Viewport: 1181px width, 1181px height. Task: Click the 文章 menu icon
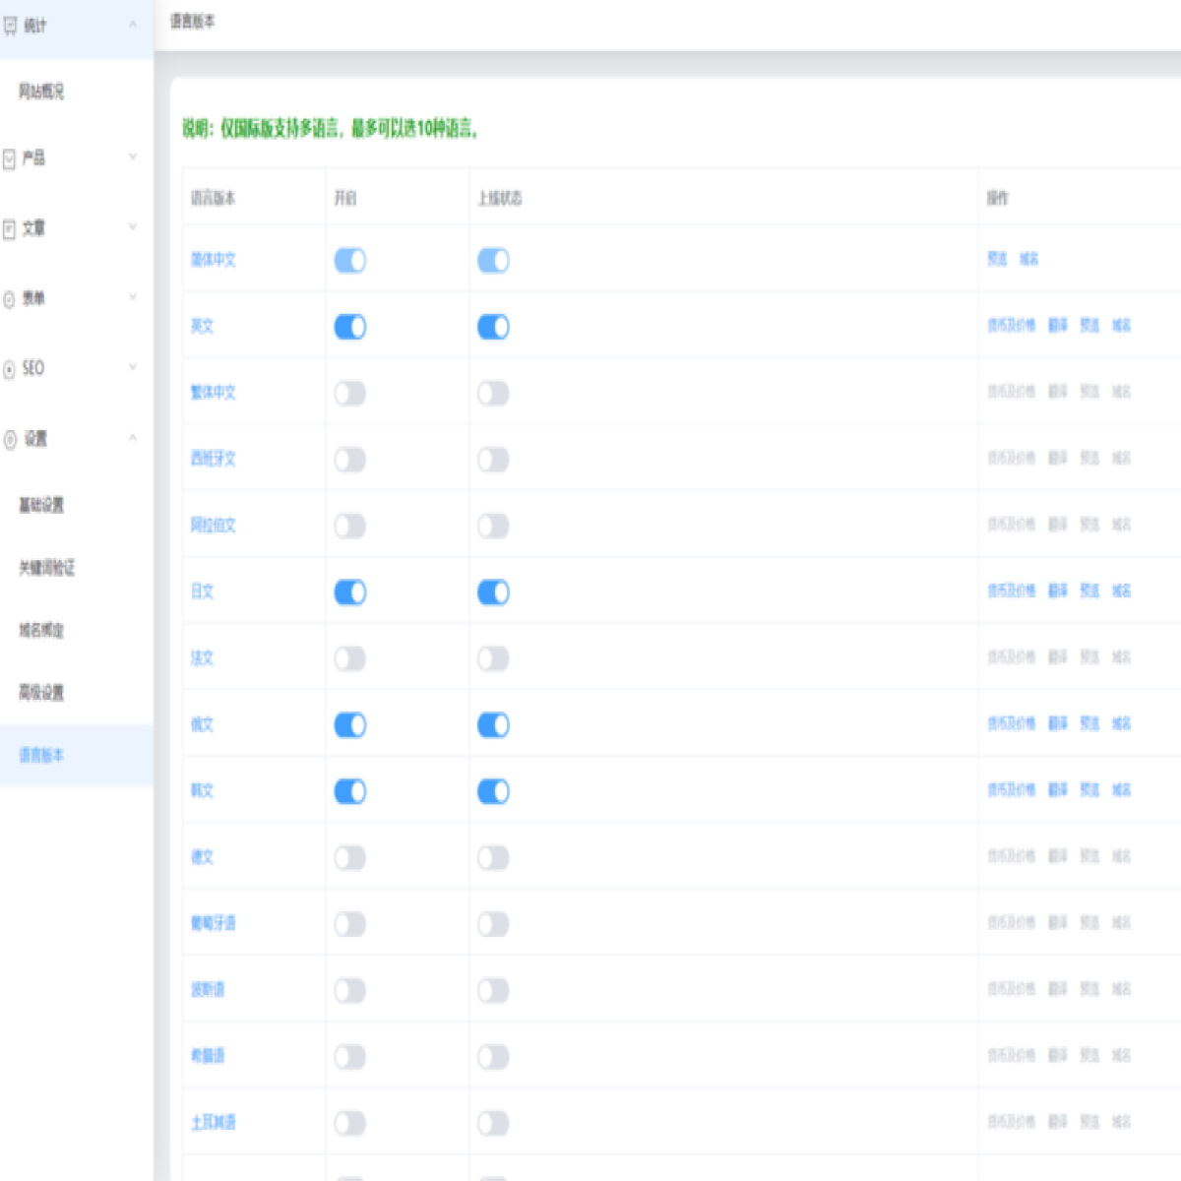click(x=10, y=229)
